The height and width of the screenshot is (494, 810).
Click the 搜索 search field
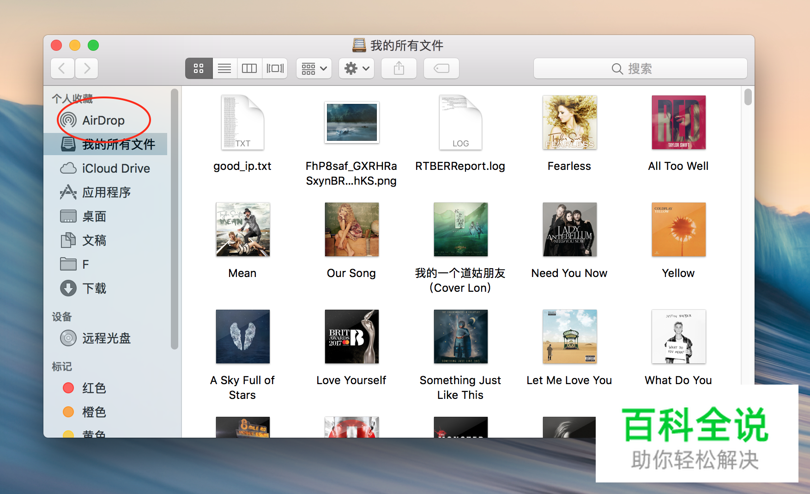click(640, 68)
